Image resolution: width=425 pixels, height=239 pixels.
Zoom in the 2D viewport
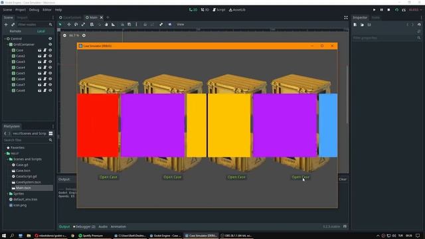[x=84, y=35]
